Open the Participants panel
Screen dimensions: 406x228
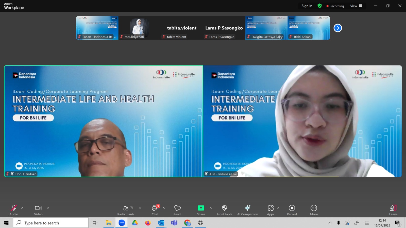(x=126, y=210)
